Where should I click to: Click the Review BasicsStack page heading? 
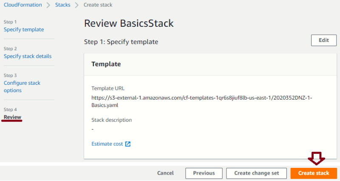click(129, 23)
